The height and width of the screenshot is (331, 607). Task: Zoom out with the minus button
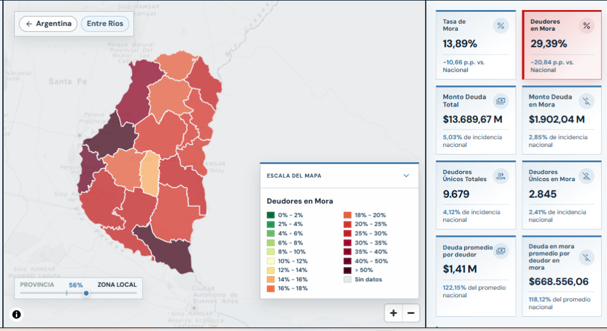411,313
